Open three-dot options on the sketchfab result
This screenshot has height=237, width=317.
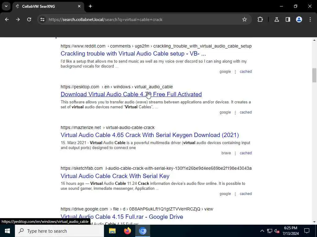(235, 194)
